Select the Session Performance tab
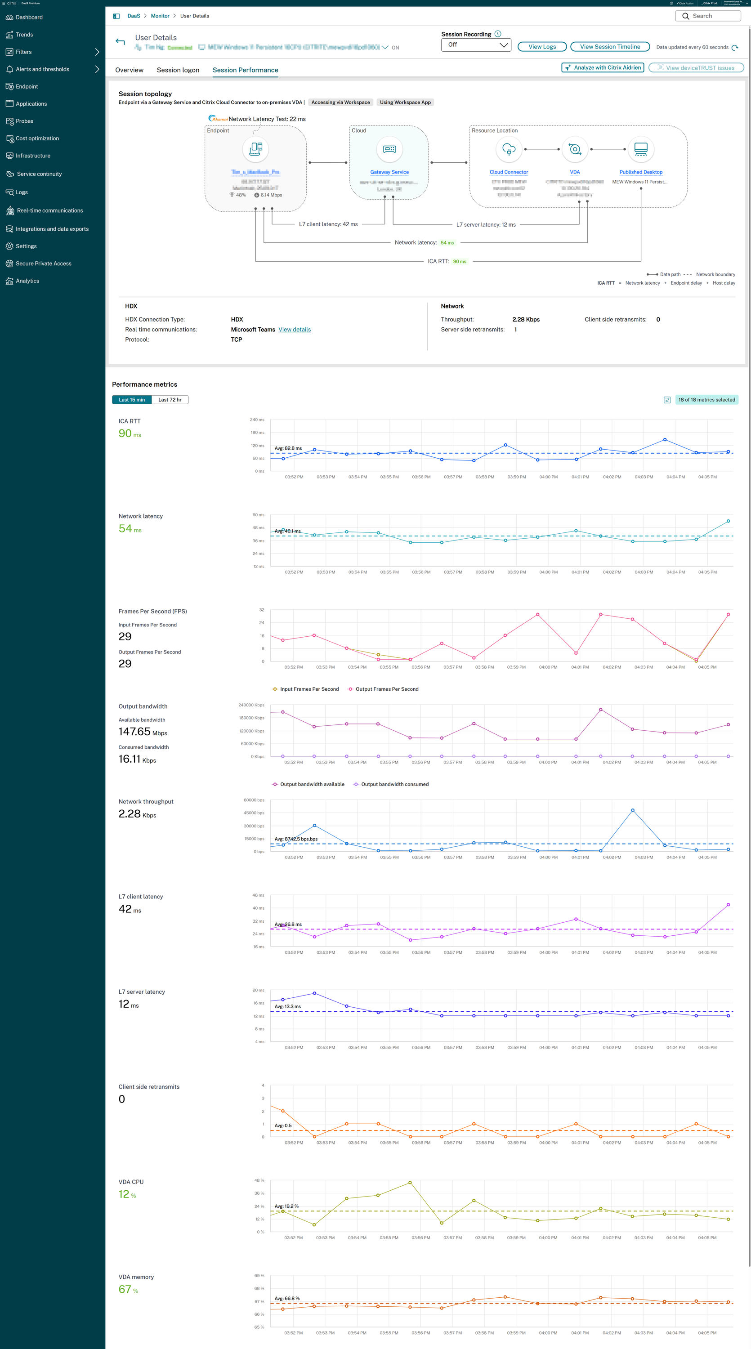This screenshot has height=1349, width=751. 245,70
